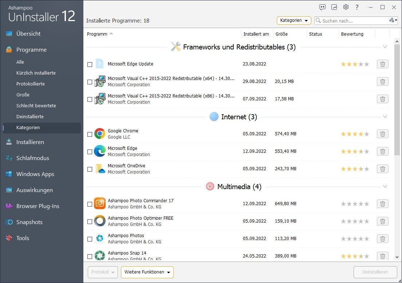Rate Ashampoo Photo Optimizer FREE five stars
The image size is (402, 283).
(367, 221)
